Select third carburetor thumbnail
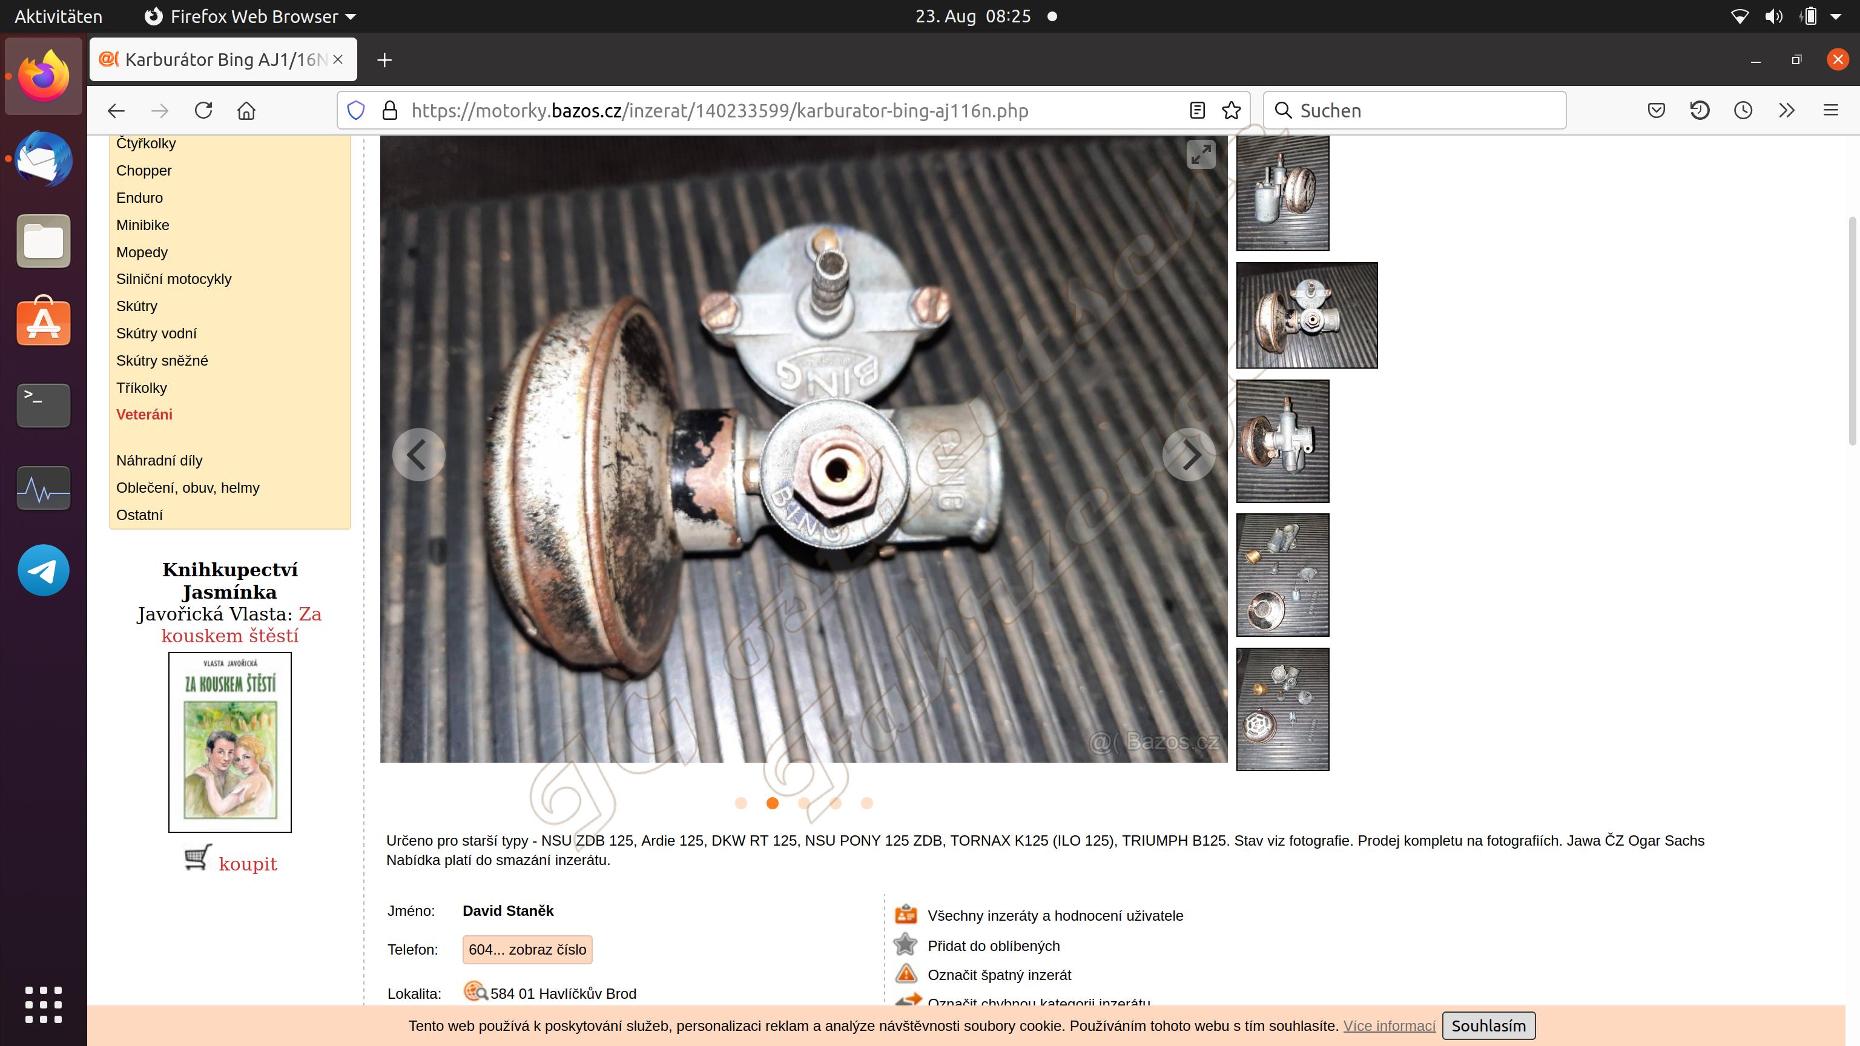Viewport: 1860px width, 1046px height. [x=1282, y=441]
